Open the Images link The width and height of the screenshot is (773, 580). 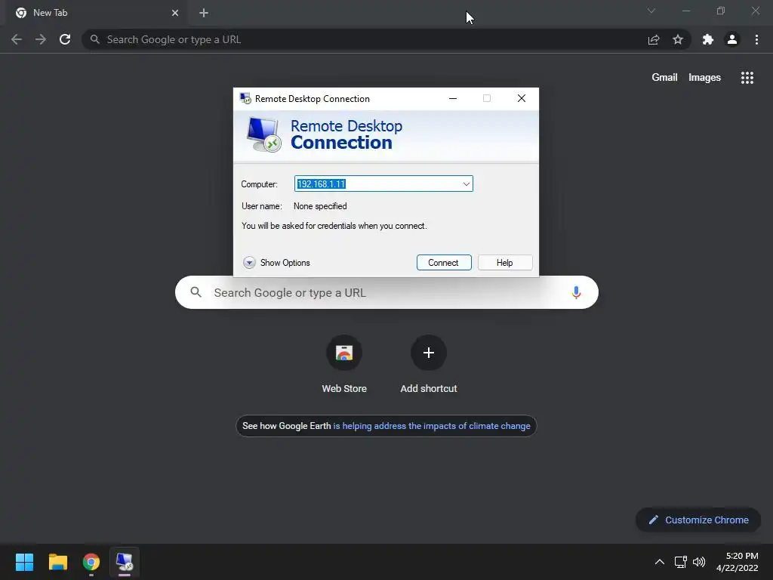[x=704, y=78]
